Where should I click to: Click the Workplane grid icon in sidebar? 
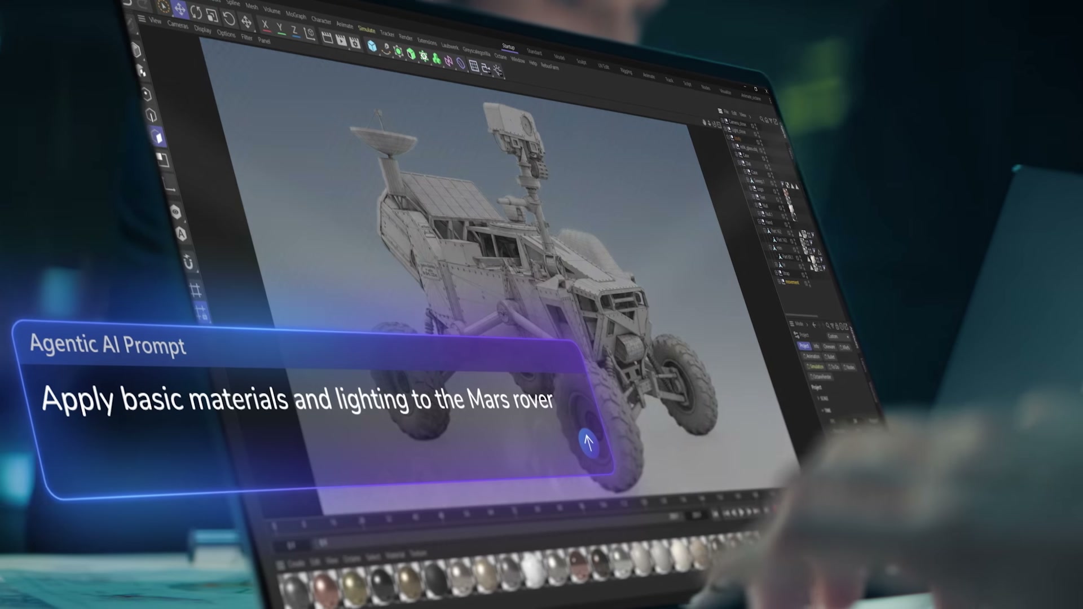[196, 290]
